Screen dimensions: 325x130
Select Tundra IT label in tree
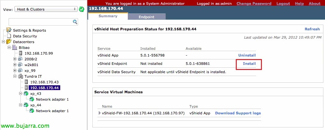pos(33,76)
